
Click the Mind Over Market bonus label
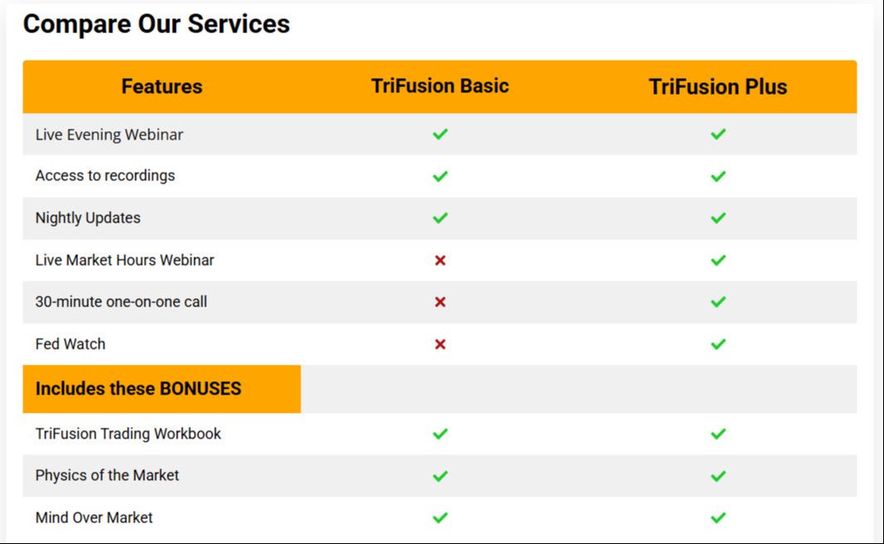pyautogui.click(x=94, y=517)
